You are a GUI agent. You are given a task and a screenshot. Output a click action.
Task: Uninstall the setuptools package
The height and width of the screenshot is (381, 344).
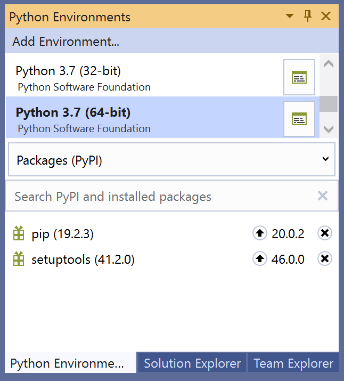(x=325, y=258)
